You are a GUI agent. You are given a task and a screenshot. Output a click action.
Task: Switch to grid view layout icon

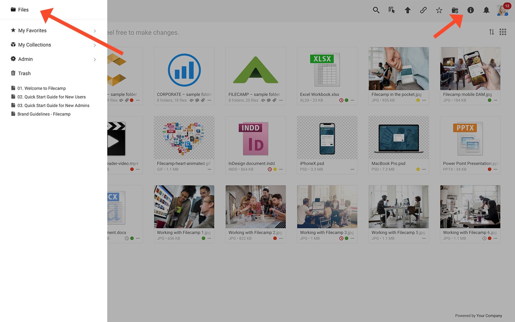(502, 32)
